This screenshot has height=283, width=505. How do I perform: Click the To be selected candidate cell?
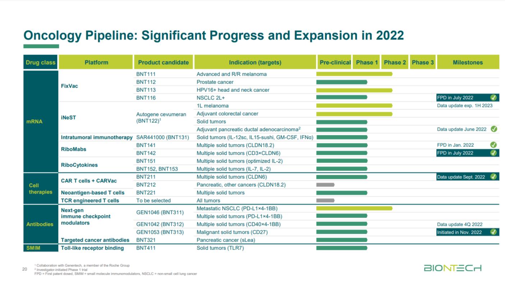tap(153, 200)
